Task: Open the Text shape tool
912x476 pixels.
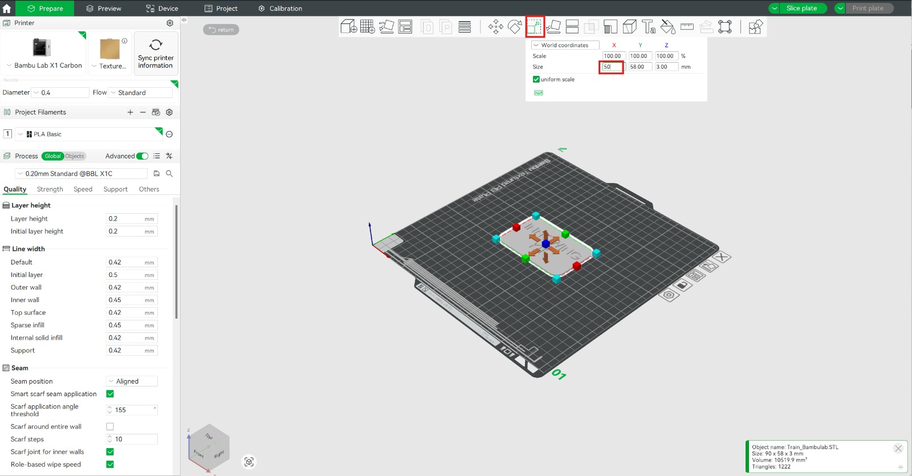Action: pyautogui.click(x=649, y=27)
